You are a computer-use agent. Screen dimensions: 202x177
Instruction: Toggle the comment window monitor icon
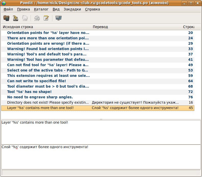59,18
